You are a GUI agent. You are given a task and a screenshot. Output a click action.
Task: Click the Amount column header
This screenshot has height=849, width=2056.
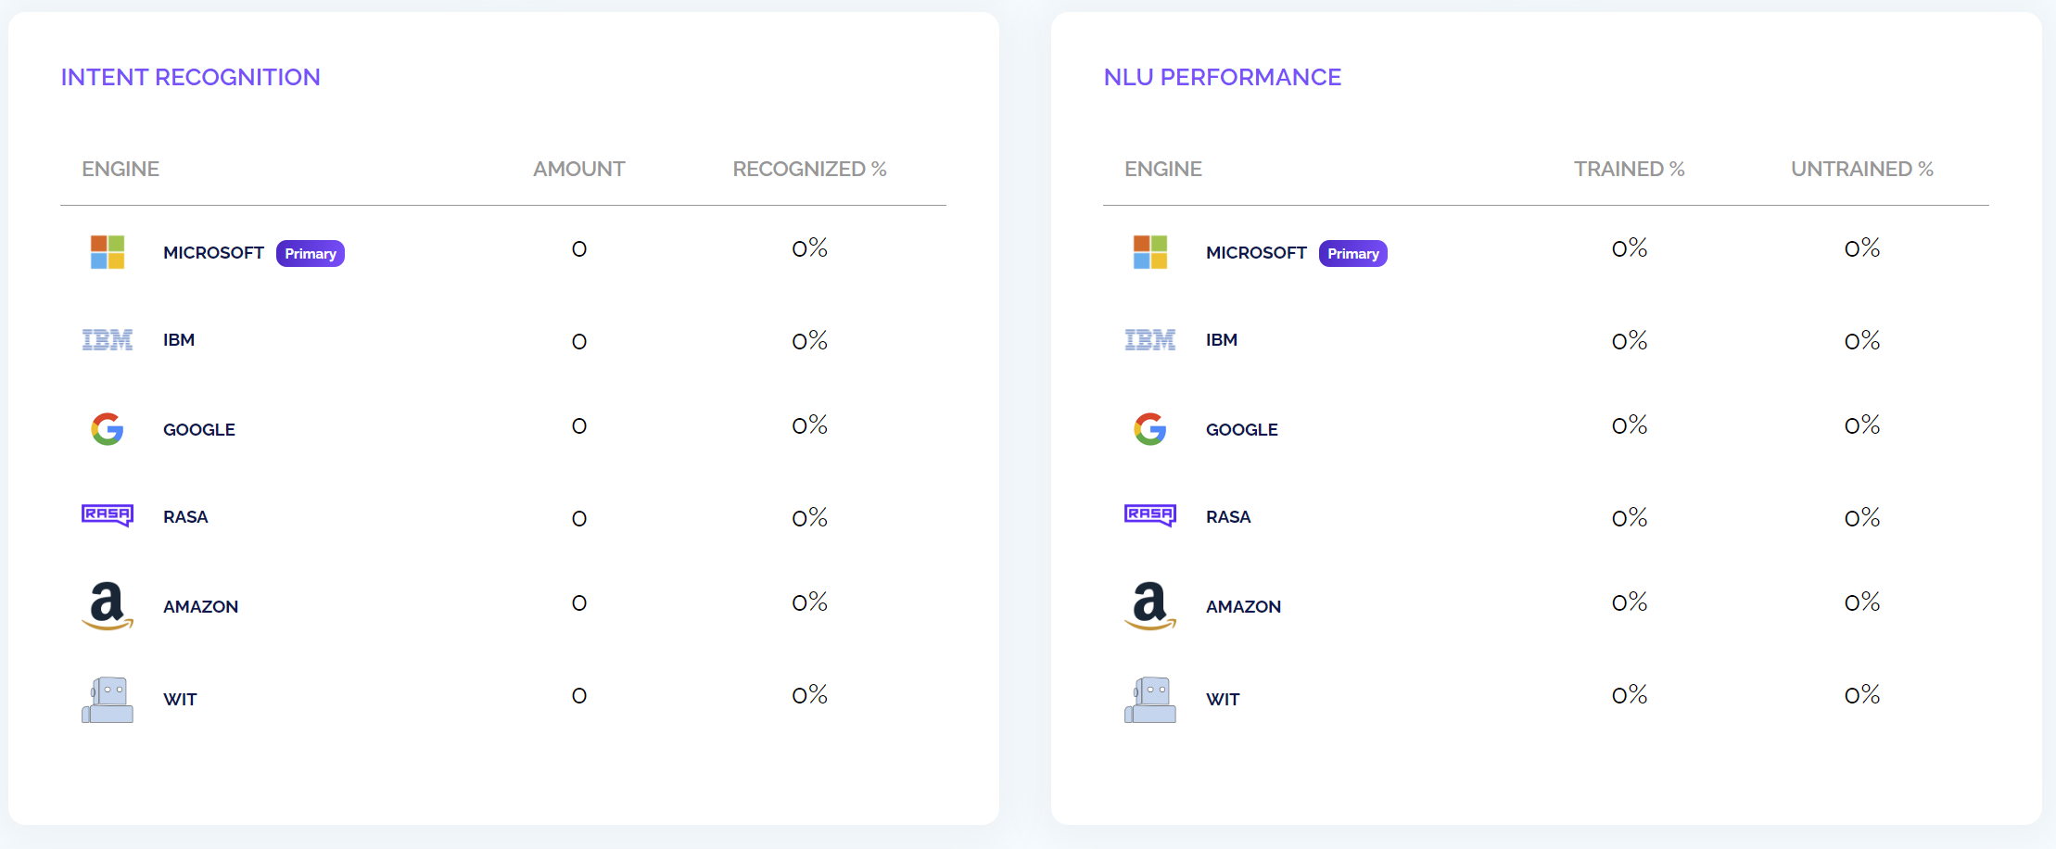[579, 169]
